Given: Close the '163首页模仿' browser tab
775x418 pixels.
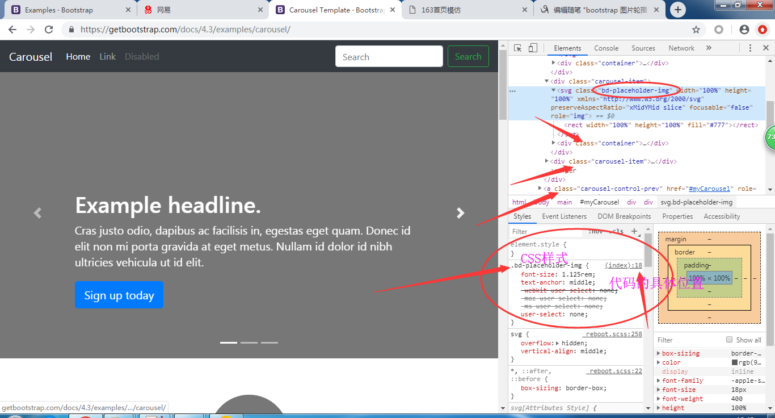Looking at the screenshot, I should pos(525,10).
